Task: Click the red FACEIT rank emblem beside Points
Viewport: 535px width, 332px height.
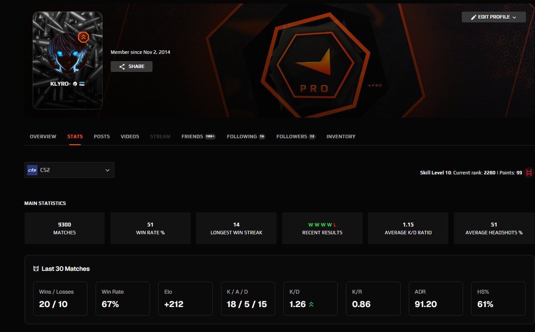Action: point(529,172)
